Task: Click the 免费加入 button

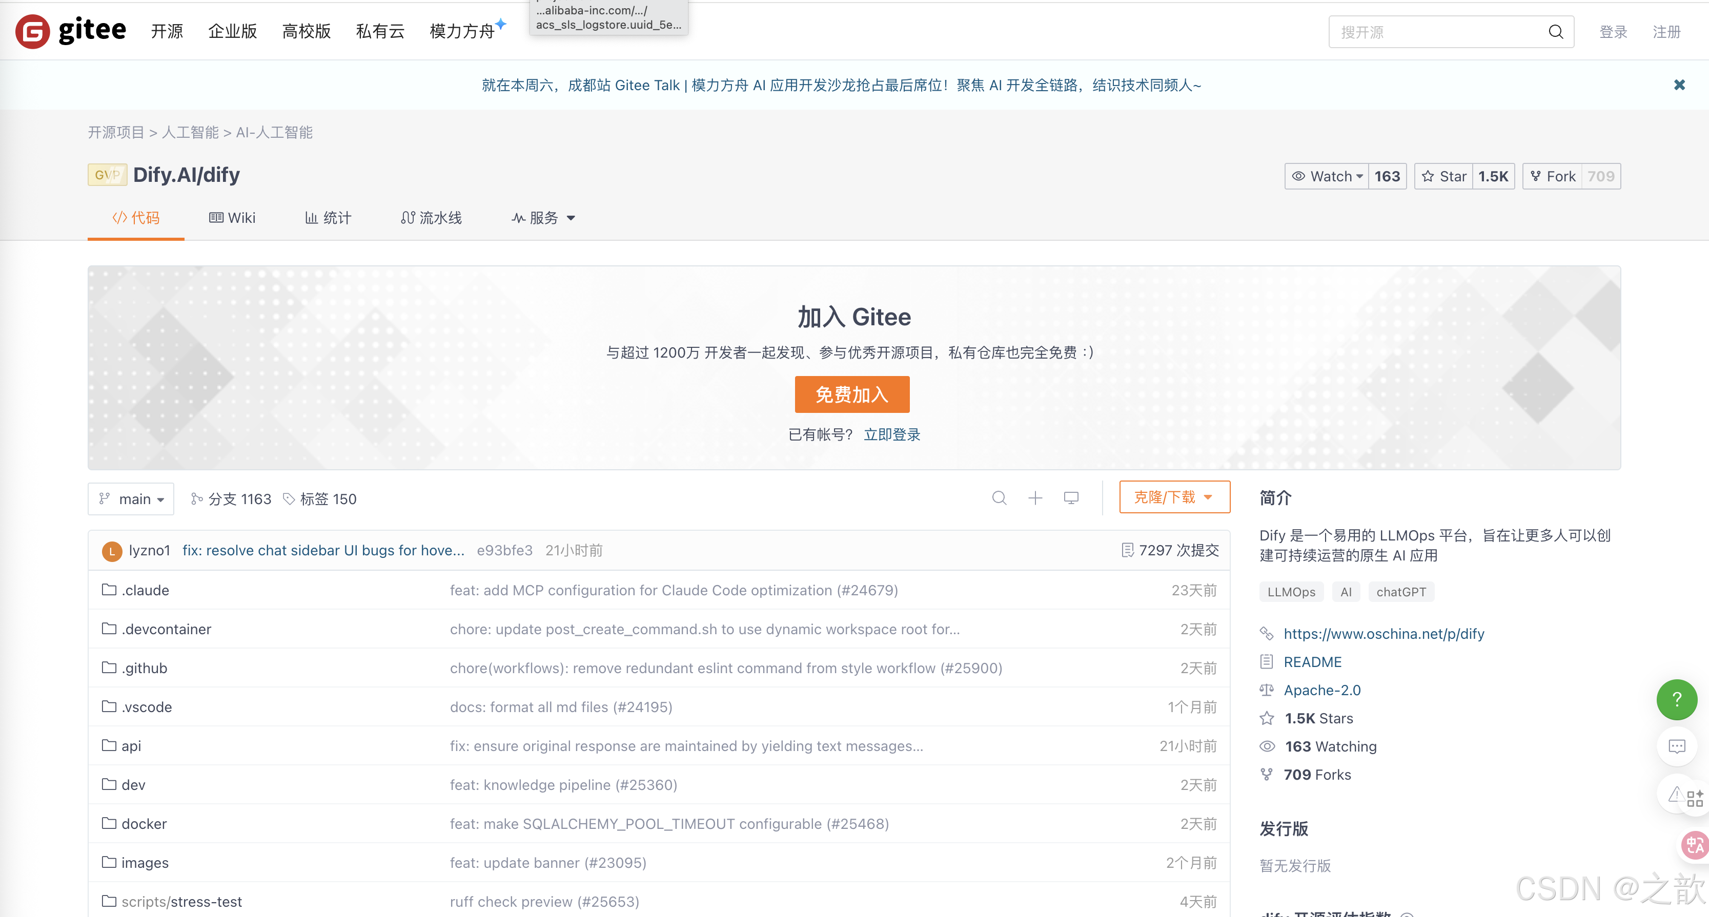Action: (x=852, y=394)
